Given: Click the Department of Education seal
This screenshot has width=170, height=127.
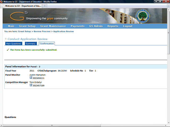Looking at the screenshot, I should [x=142, y=16].
